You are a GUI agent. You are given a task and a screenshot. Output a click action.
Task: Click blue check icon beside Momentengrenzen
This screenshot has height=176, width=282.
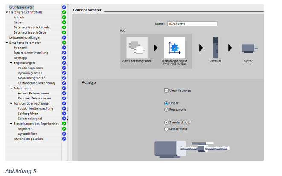tap(64, 78)
